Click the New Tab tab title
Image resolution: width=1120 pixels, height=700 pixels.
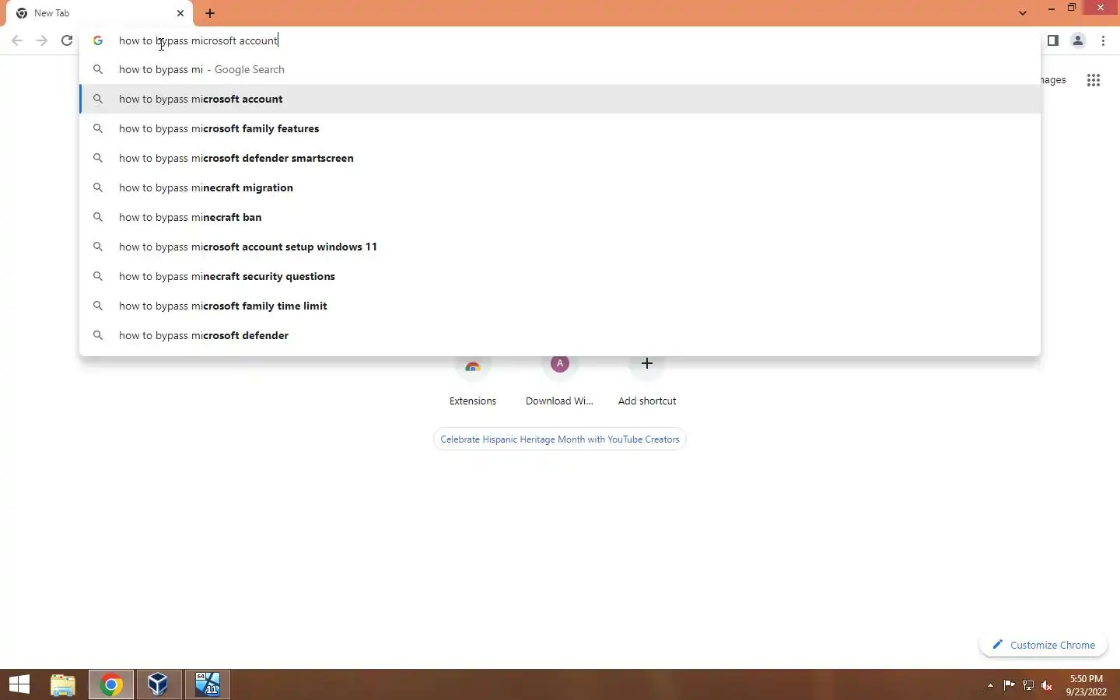point(52,13)
